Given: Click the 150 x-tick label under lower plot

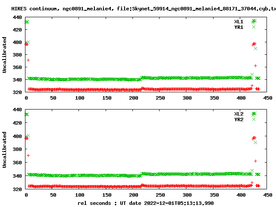Looking at the screenshot, I should pos(107,195).
